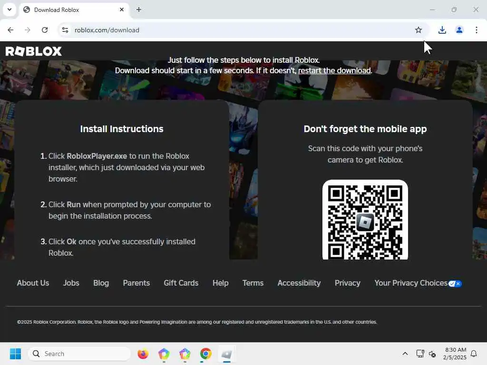Open the notifications bell icon

474,354
